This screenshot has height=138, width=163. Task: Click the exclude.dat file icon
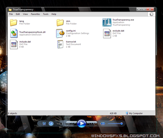(x=107, y=34)
